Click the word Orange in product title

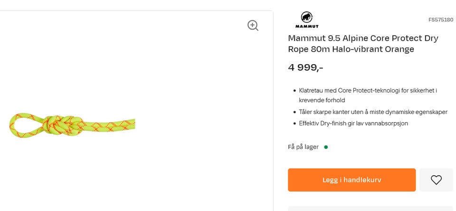click(399, 49)
